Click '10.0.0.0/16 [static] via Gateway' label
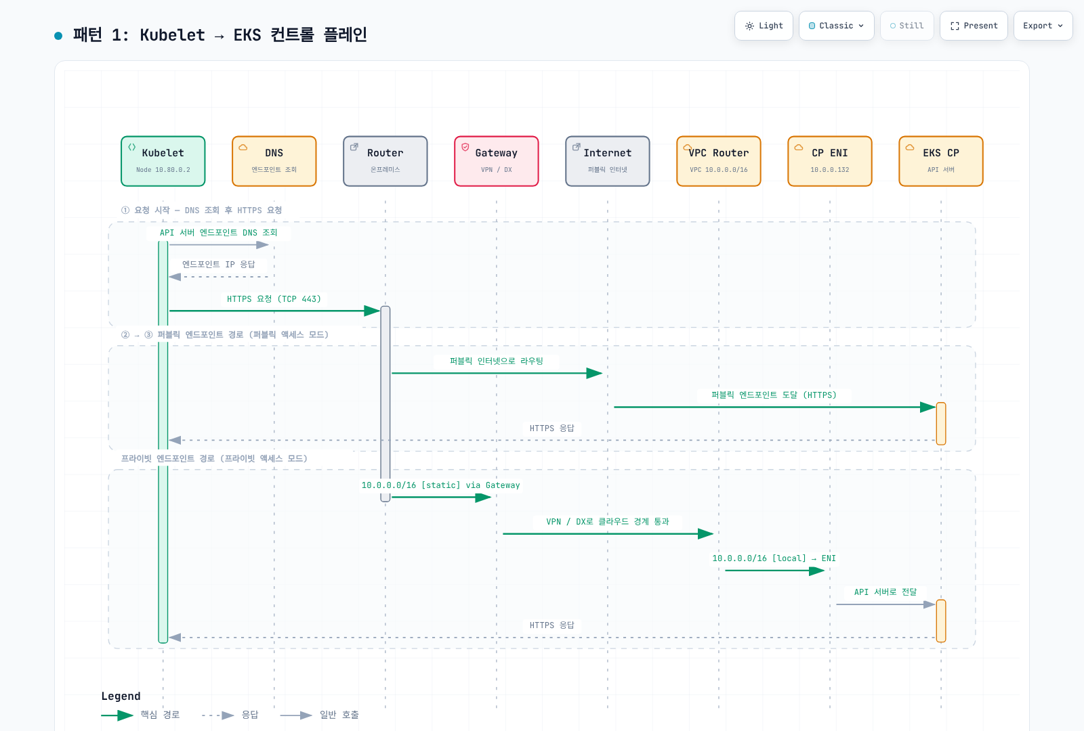The height and width of the screenshot is (731, 1084). pyautogui.click(x=441, y=485)
